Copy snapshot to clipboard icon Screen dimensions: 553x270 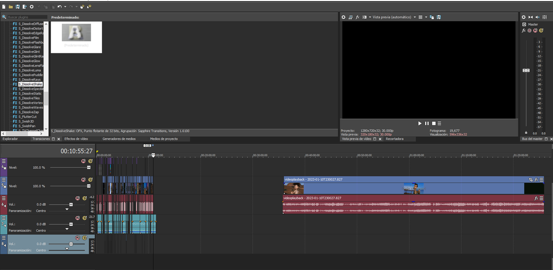432,17
